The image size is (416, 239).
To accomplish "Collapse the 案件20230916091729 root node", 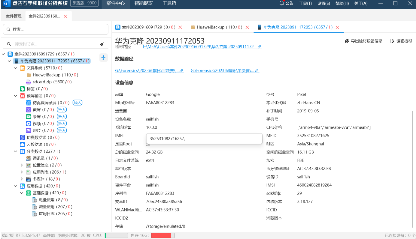I will [3, 54].
